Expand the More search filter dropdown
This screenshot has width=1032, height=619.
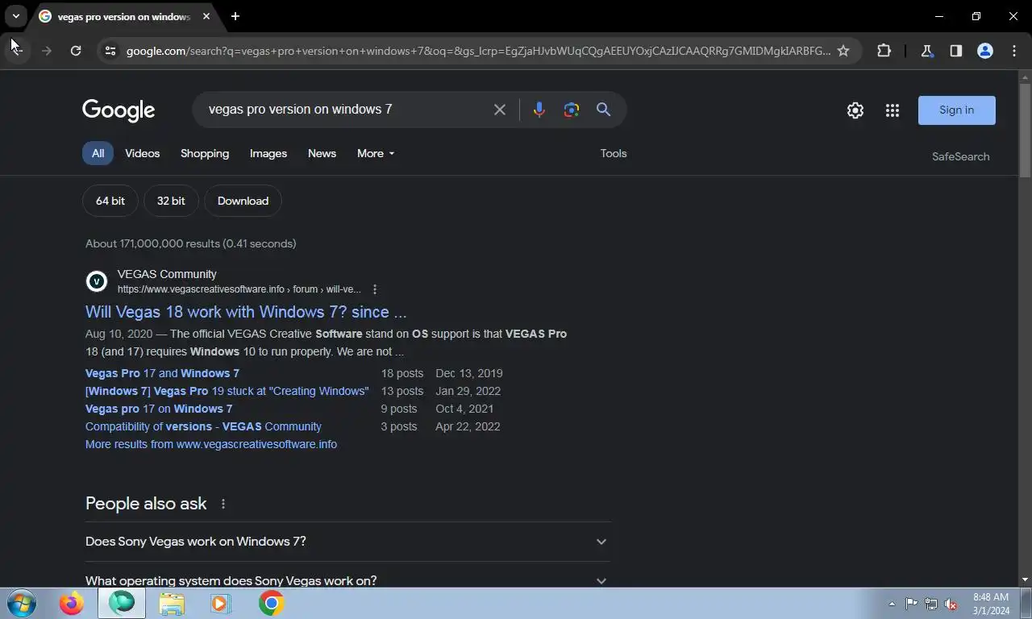point(376,153)
